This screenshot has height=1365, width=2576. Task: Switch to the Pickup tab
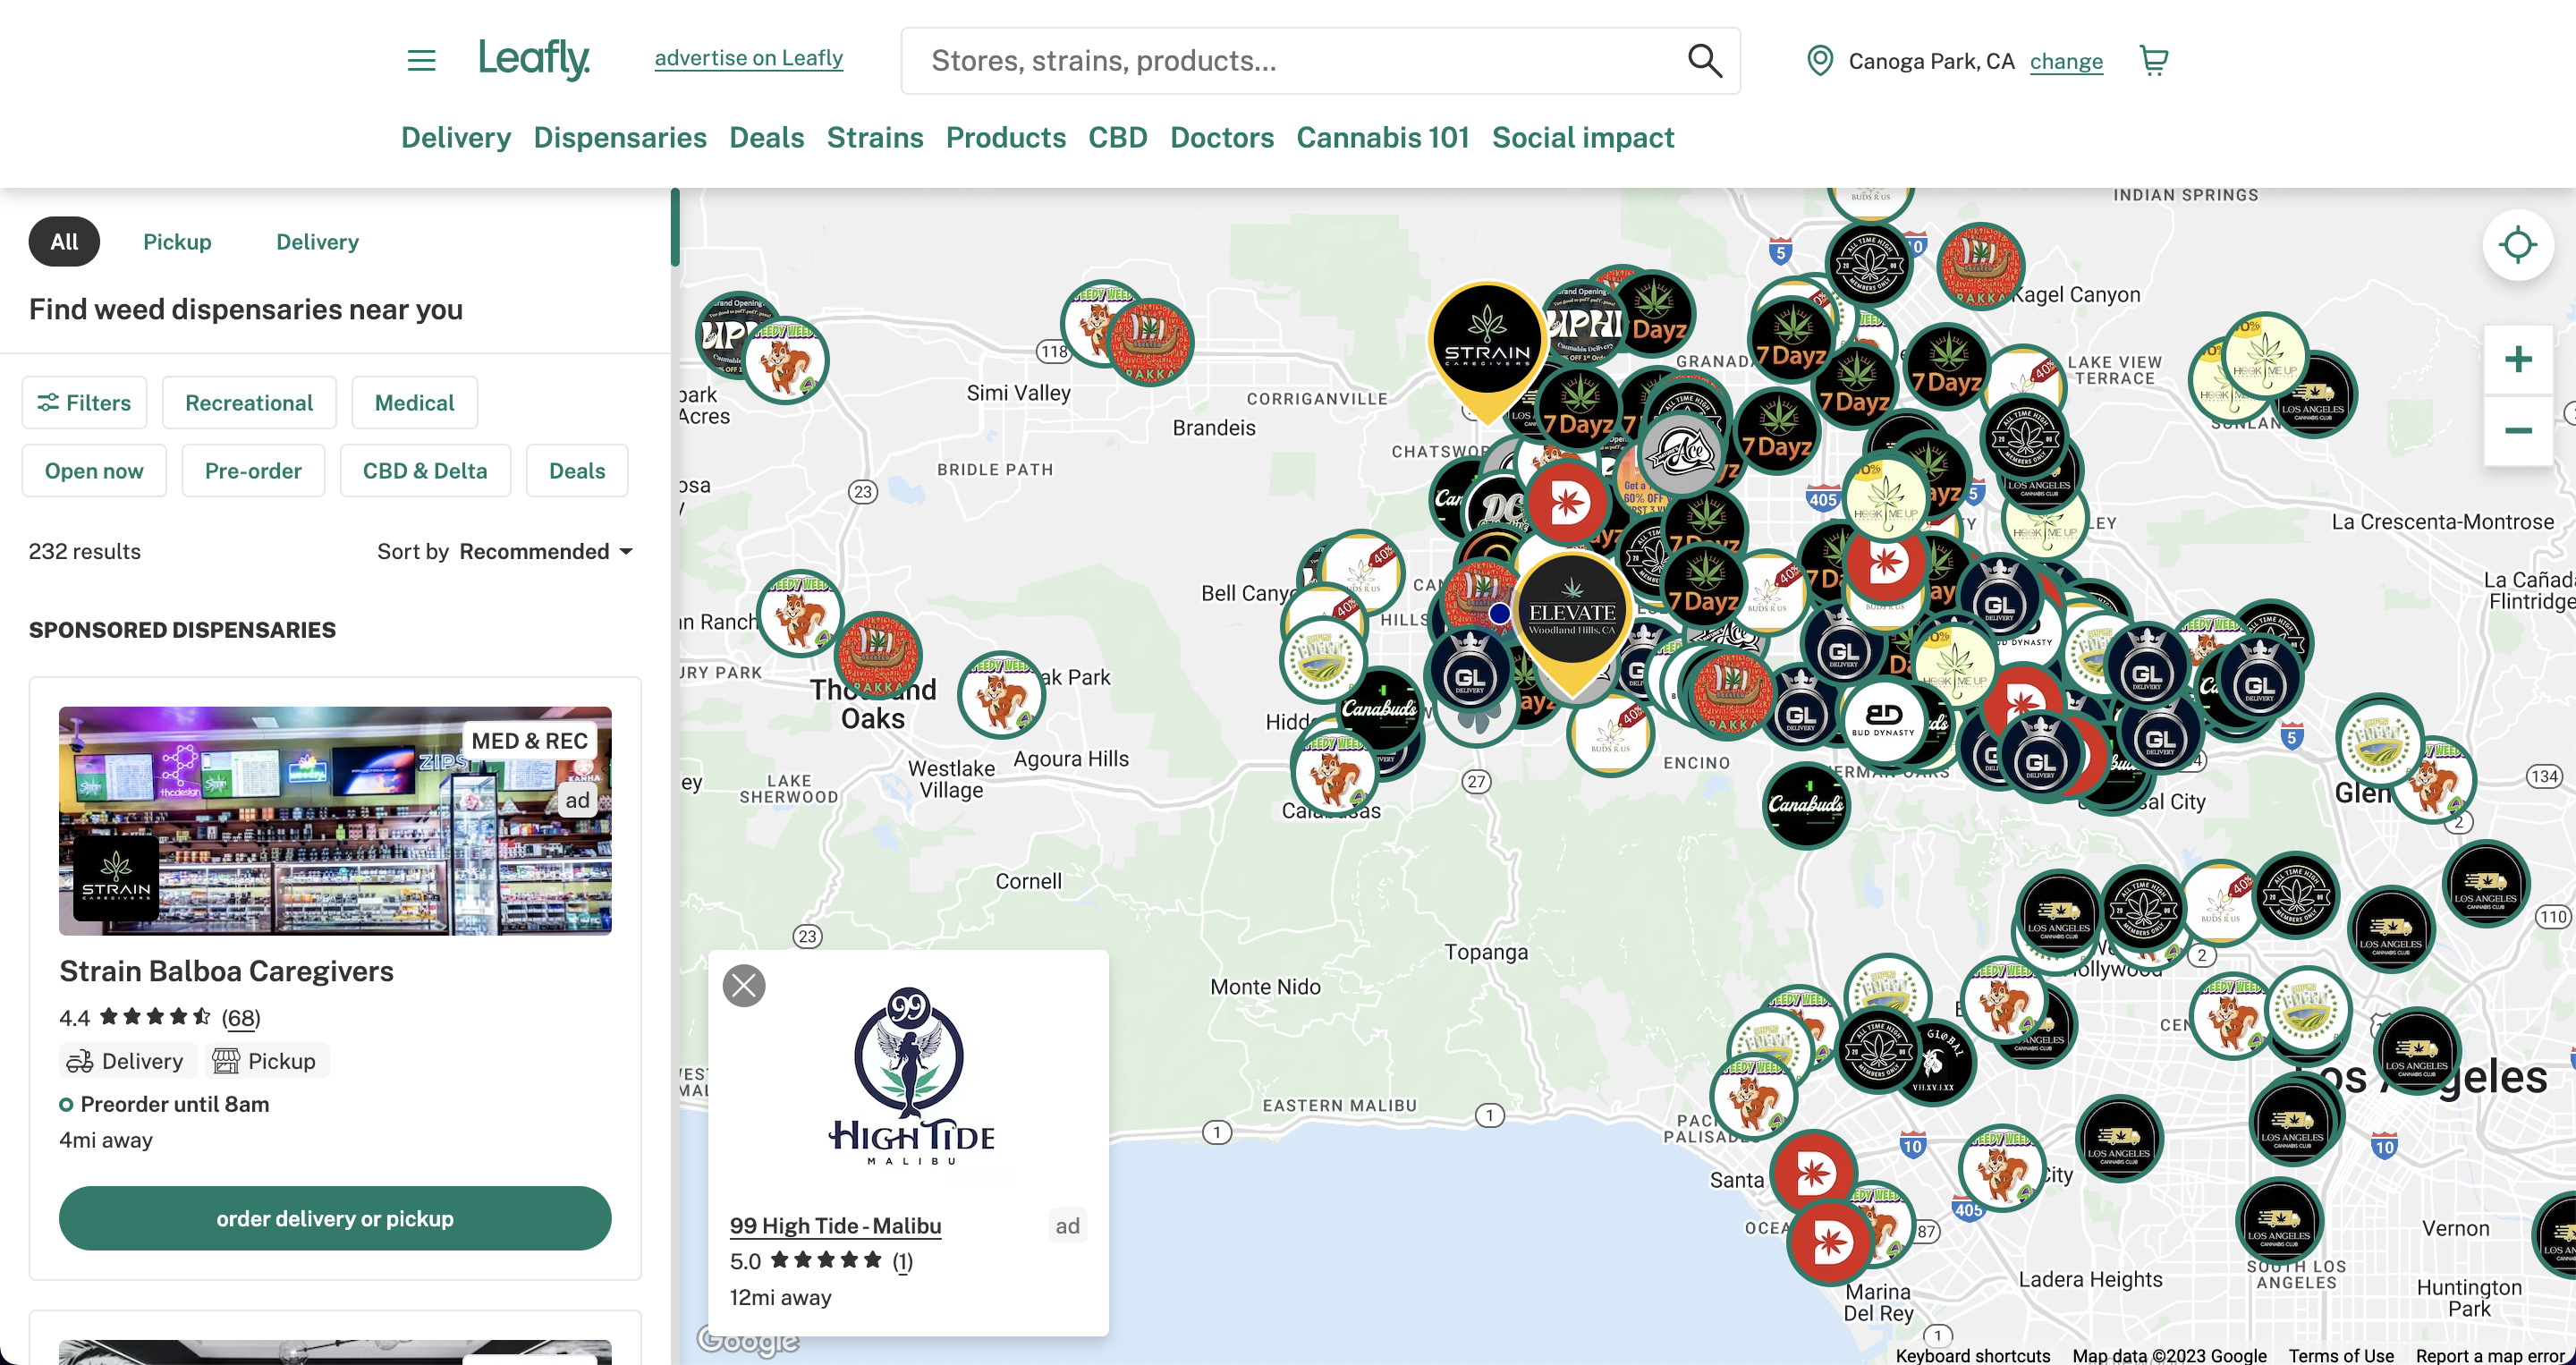tap(177, 242)
